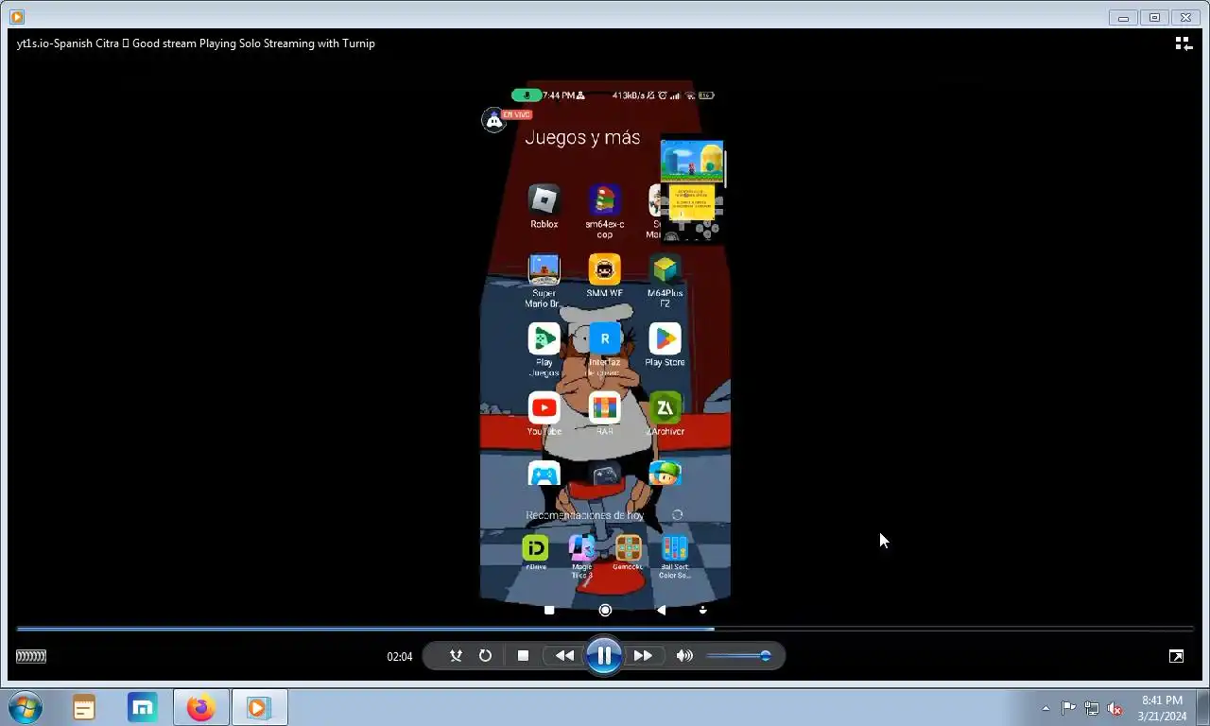Viewport: 1210px width, 726px height.
Task: Click the SMM WE app icon in video
Action: pyautogui.click(x=604, y=269)
